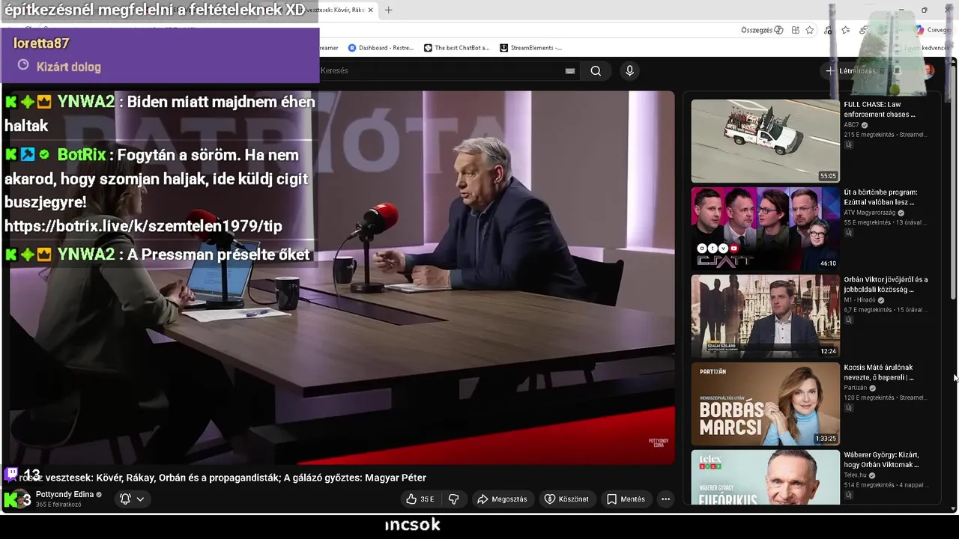This screenshot has width=959, height=539.
Task: Open The best ChatBot bookmark
Action: pos(456,48)
